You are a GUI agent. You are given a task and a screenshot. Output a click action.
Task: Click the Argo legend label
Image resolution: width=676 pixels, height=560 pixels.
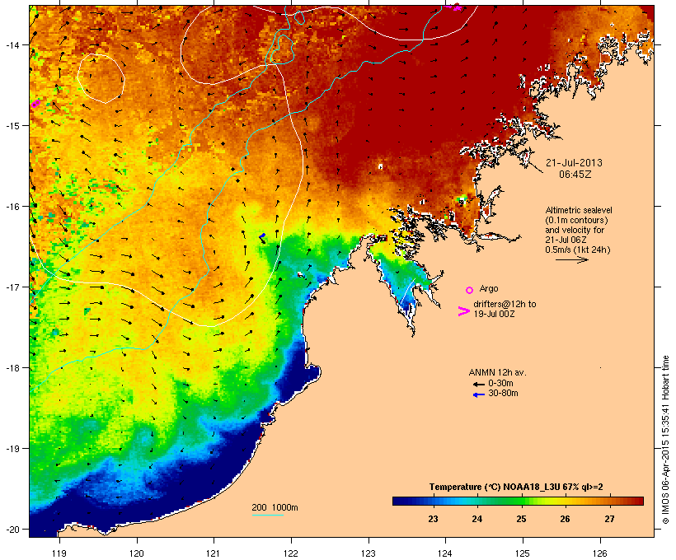pos(489,288)
